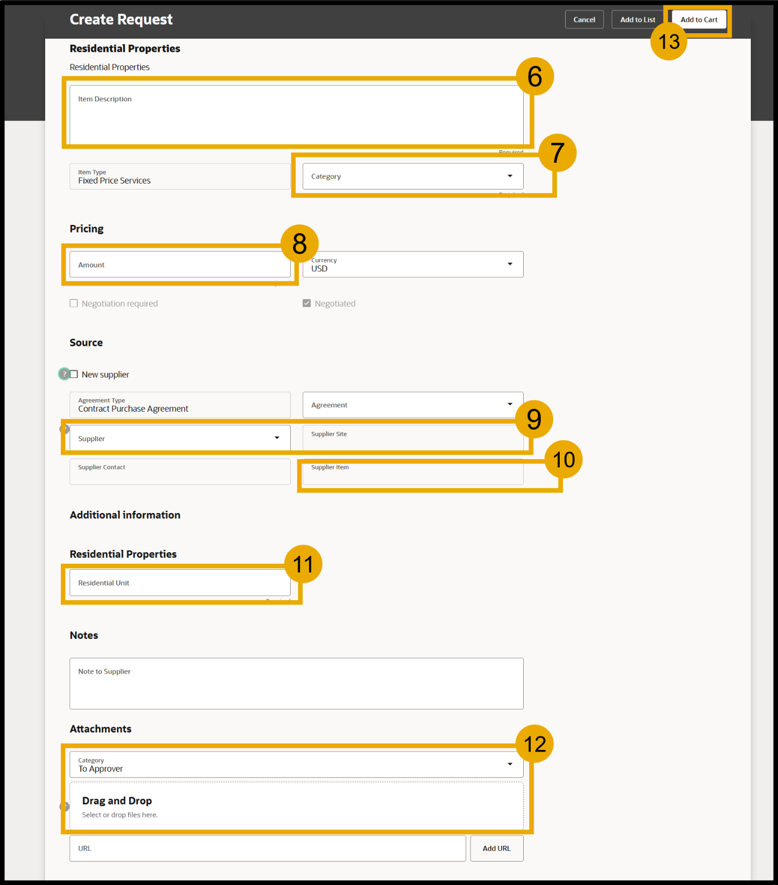Click into the Amount field
Image resolution: width=778 pixels, height=885 pixels.
(180, 265)
